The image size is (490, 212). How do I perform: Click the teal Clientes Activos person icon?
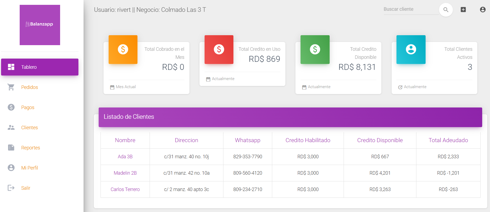(x=411, y=49)
